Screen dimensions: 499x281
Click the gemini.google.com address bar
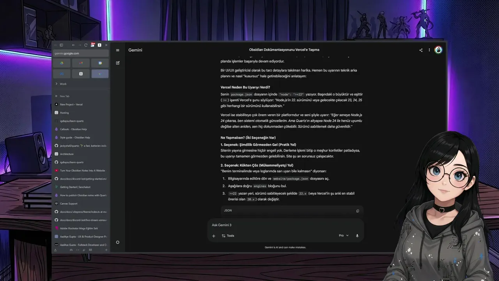[x=81, y=53]
